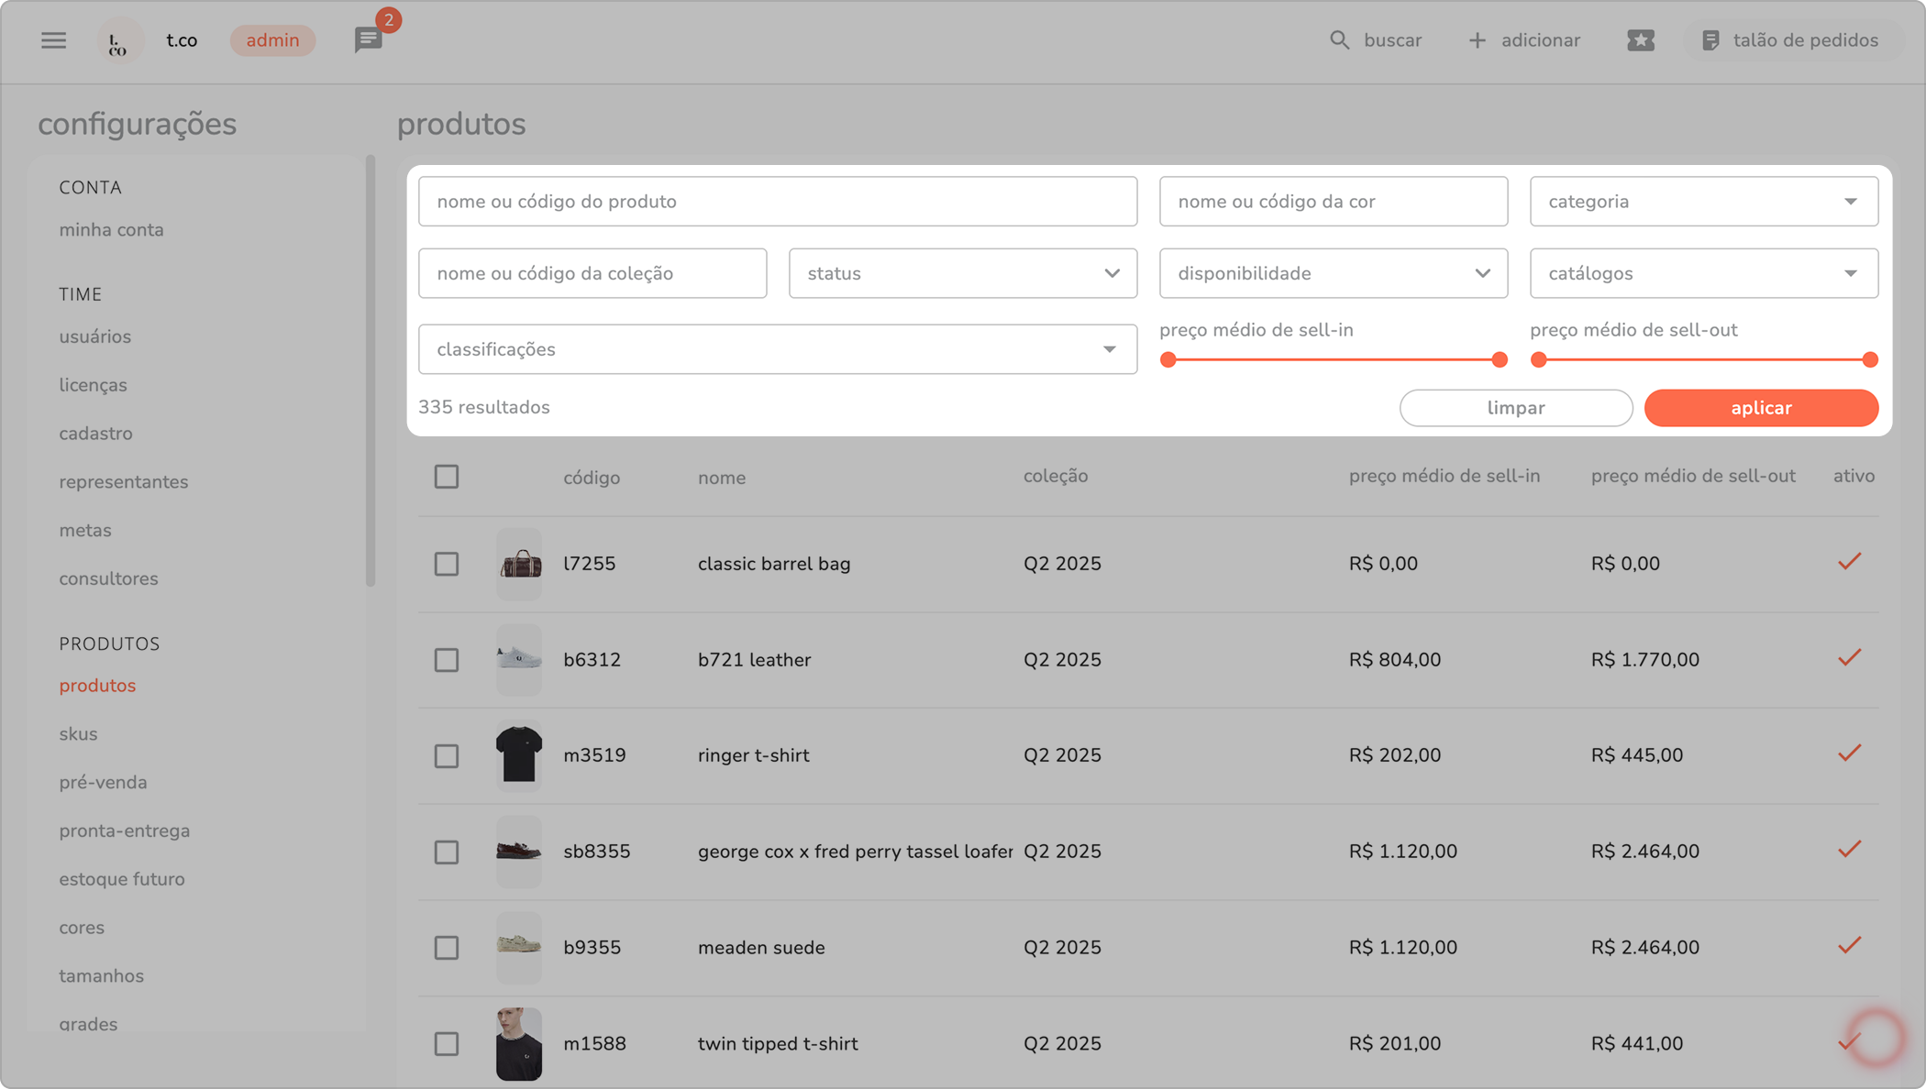
Task: Open the star ticket icon in header
Action: pyautogui.click(x=1640, y=40)
